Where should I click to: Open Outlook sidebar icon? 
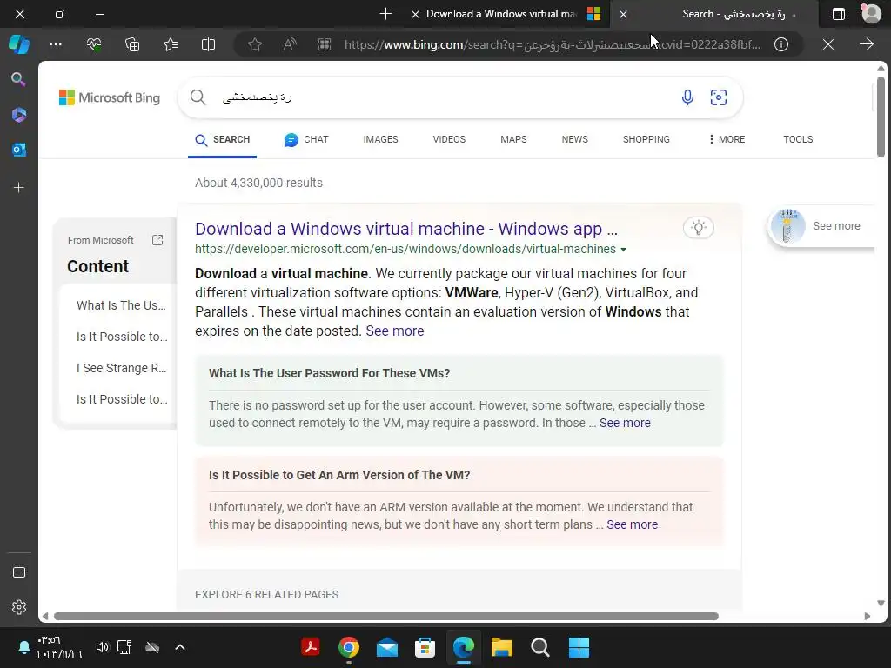pyautogui.click(x=19, y=150)
